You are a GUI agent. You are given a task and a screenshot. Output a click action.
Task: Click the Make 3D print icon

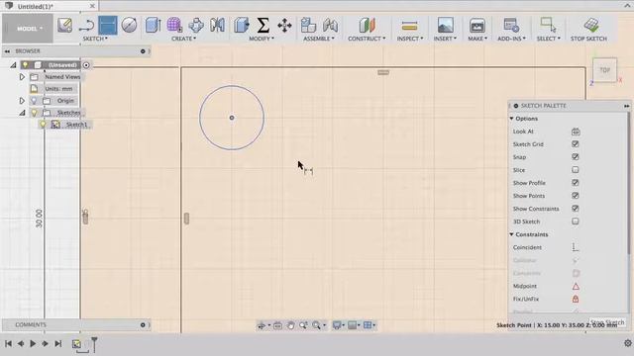click(477, 26)
